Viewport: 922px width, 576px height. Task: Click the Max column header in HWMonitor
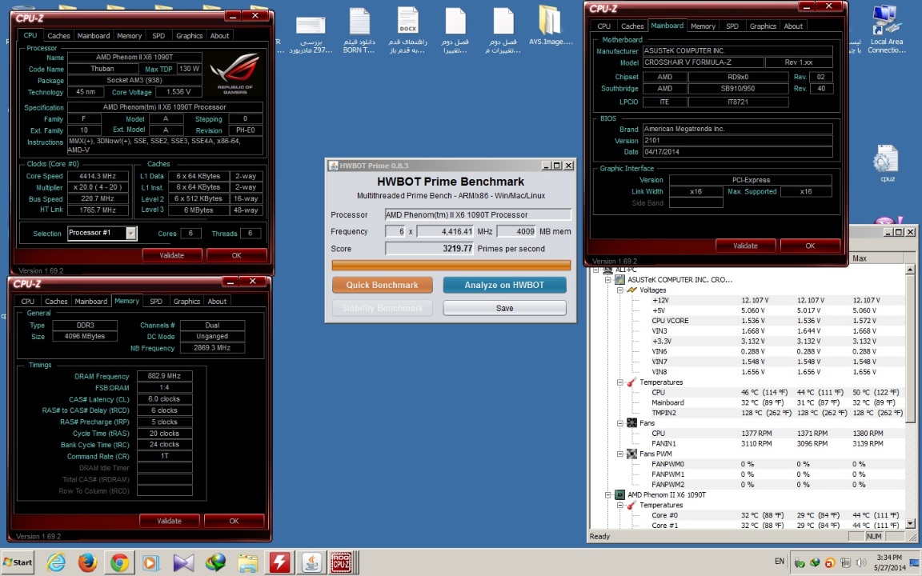[876, 258]
